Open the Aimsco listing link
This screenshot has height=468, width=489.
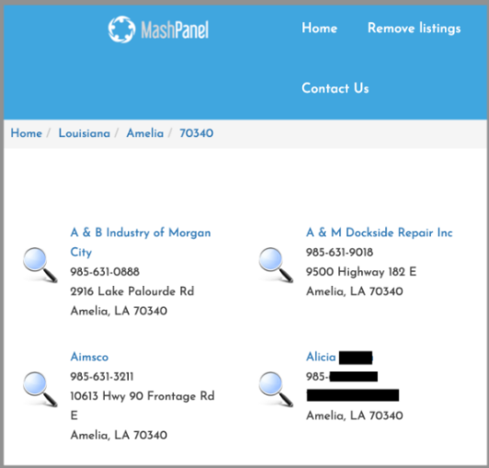(89, 357)
